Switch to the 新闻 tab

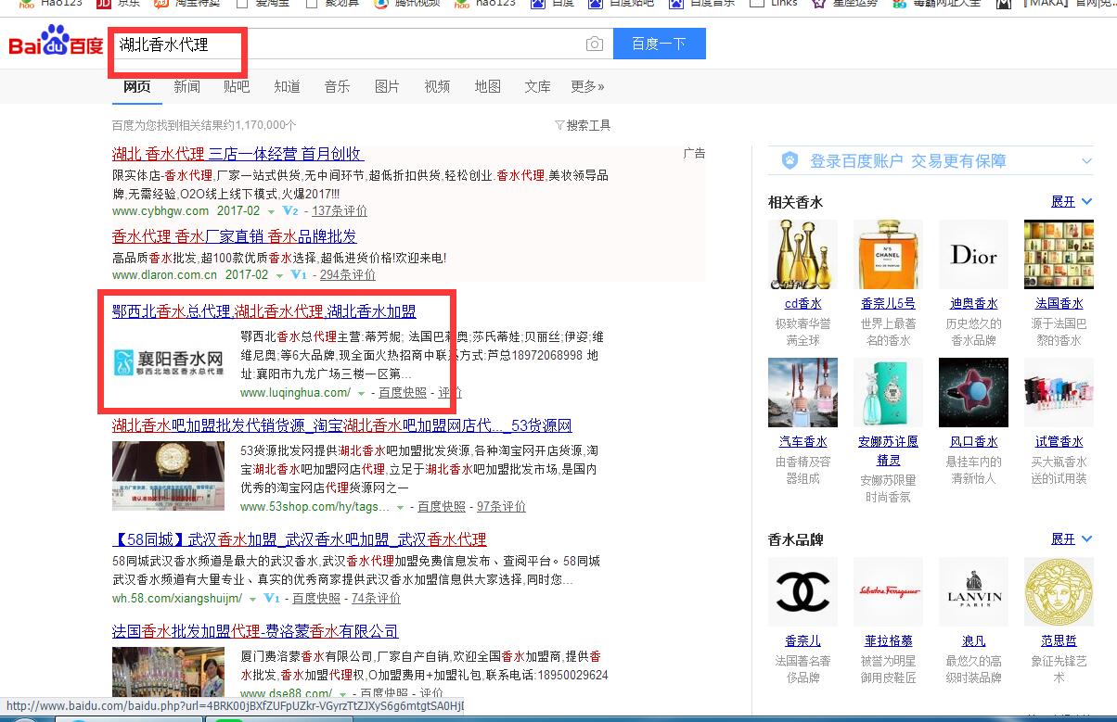point(186,86)
